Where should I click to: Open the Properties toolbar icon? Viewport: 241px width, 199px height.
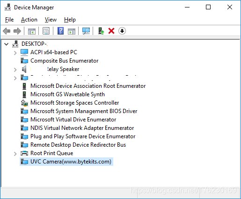(46, 31)
